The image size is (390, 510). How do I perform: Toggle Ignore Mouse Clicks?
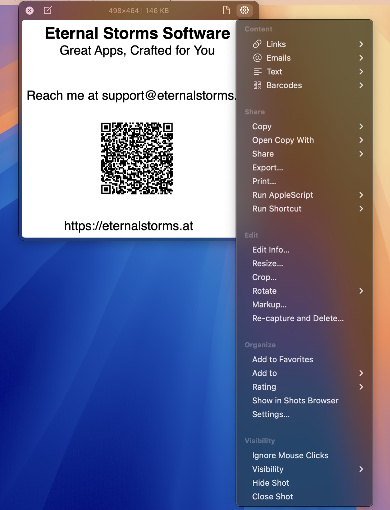(304, 455)
